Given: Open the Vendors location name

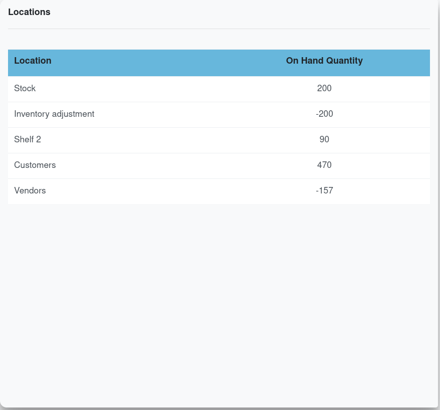Looking at the screenshot, I should [30, 190].
